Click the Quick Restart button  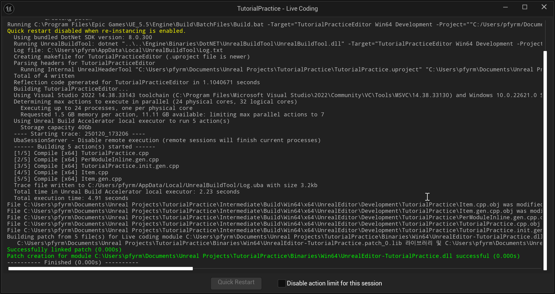click(x=236, y=283)
